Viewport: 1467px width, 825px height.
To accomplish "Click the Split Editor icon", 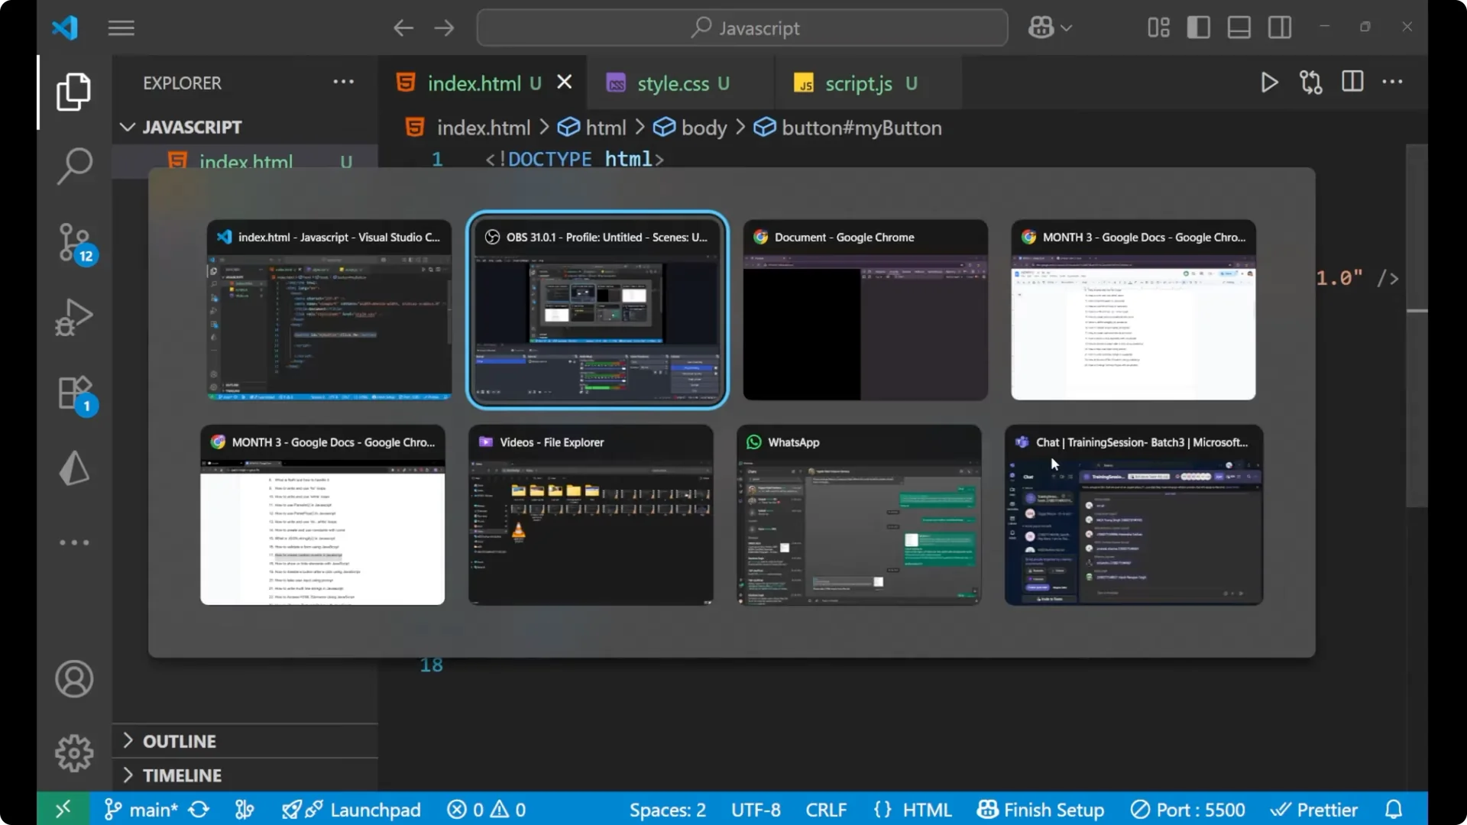I will tap(1352, 82).
